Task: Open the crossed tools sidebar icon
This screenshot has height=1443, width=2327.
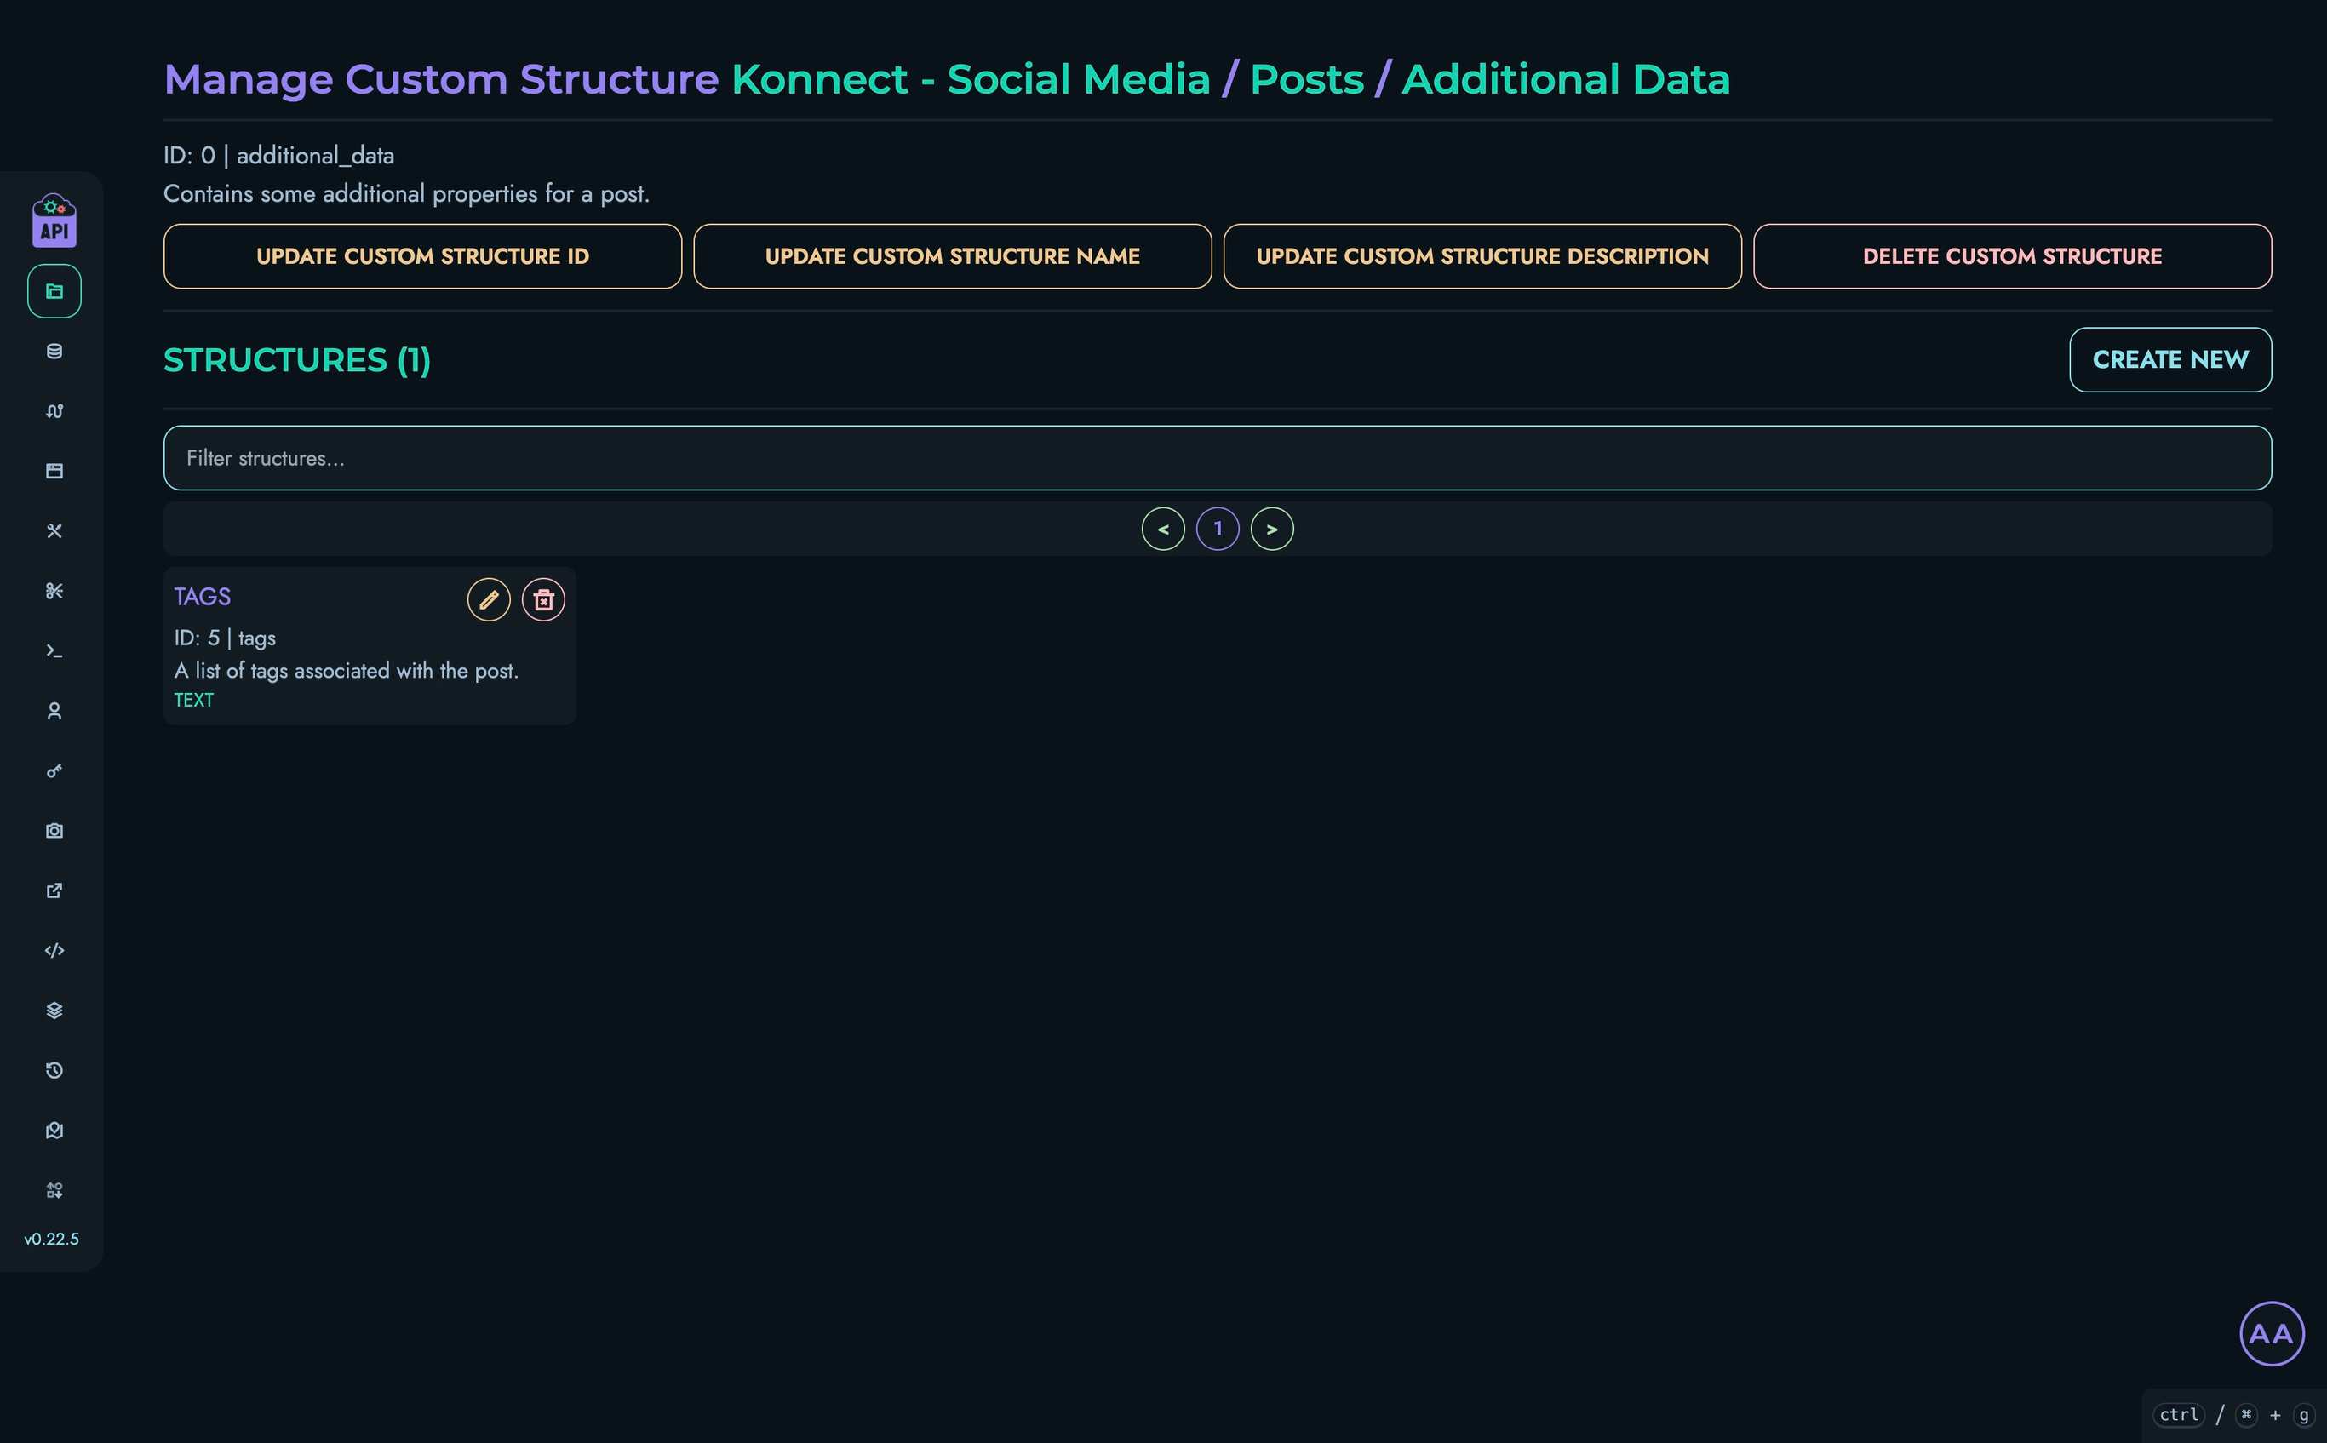Action: [x=54, y=530]
